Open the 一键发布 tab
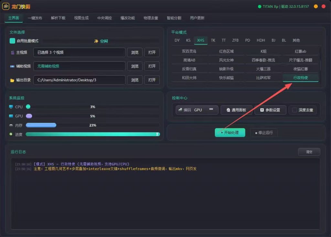331x237 pixels. 35,18
